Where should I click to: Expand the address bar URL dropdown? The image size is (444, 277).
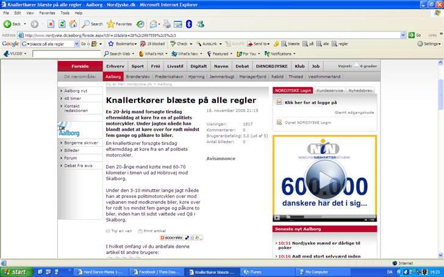point(403,35)
